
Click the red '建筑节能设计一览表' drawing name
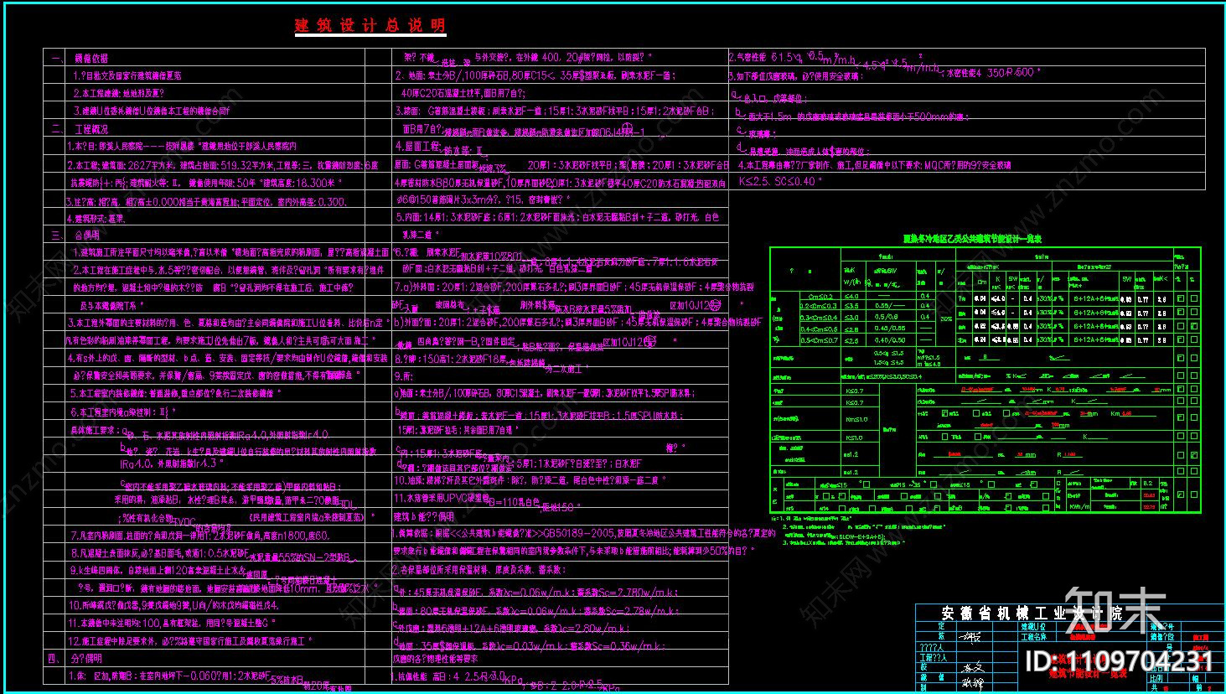pyautogui.click(x=1089, y=674)
